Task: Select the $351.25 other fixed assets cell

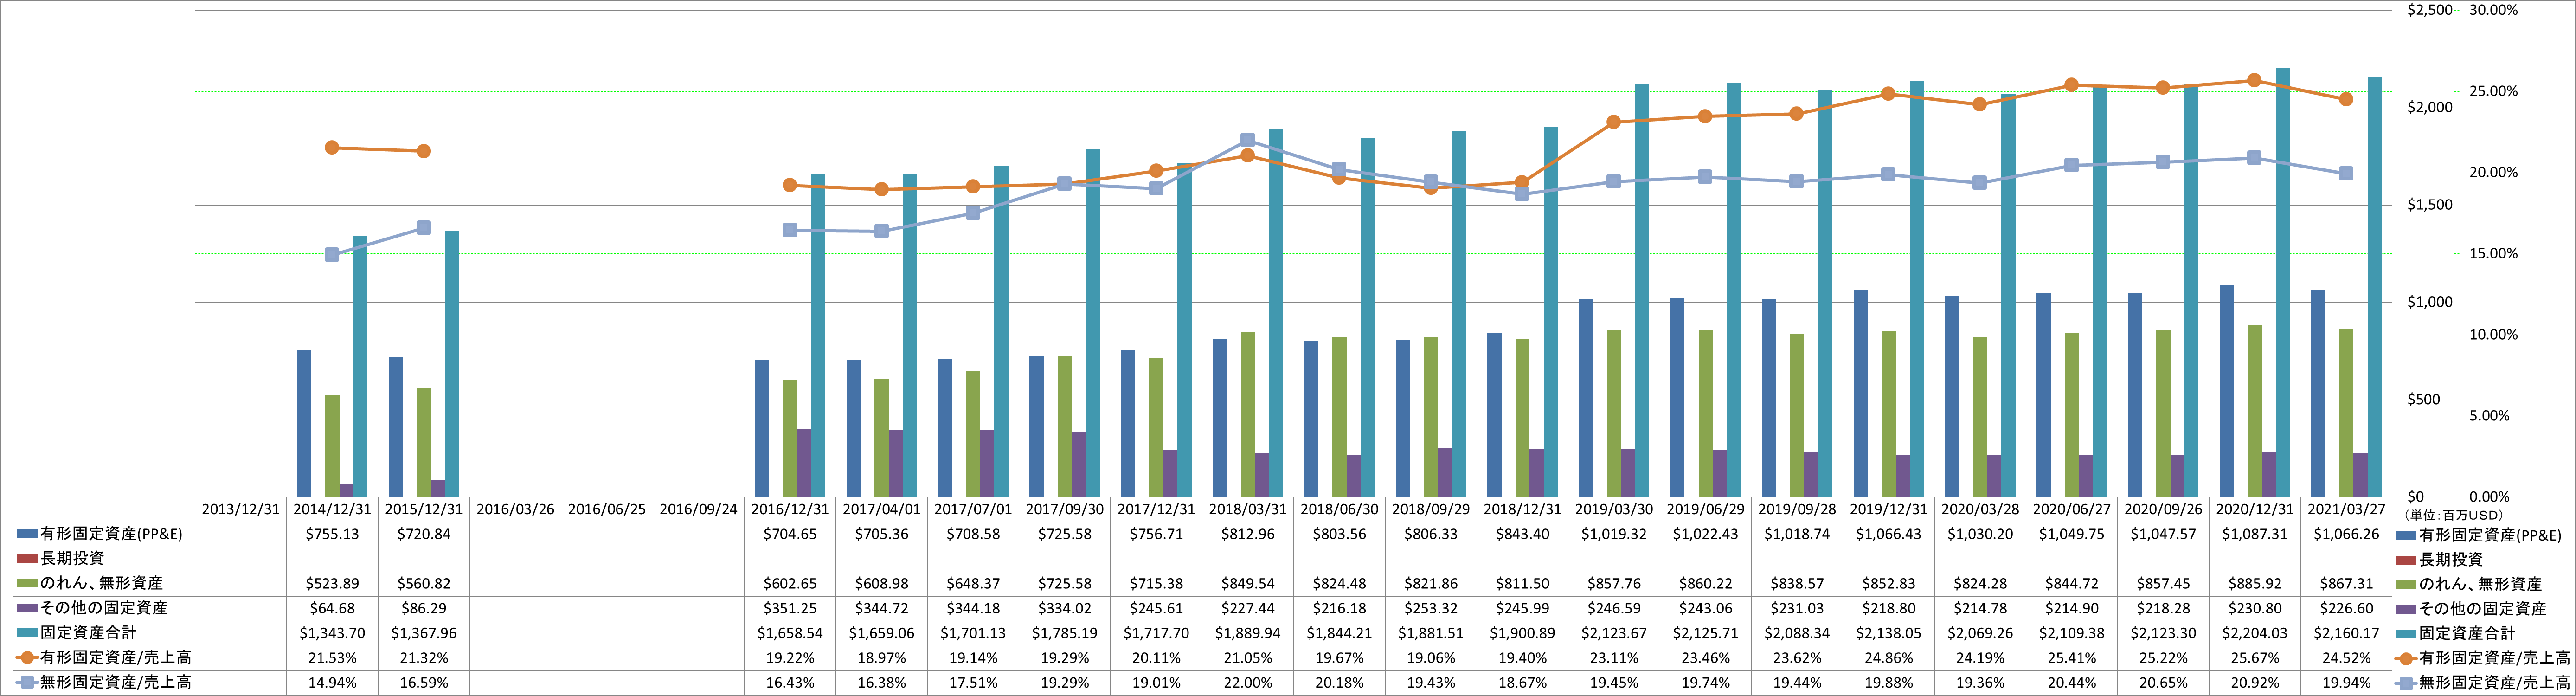Action: point(790,608)
